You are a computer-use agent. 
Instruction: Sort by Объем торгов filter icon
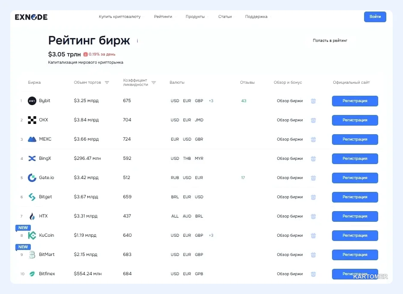coord(107,82)
